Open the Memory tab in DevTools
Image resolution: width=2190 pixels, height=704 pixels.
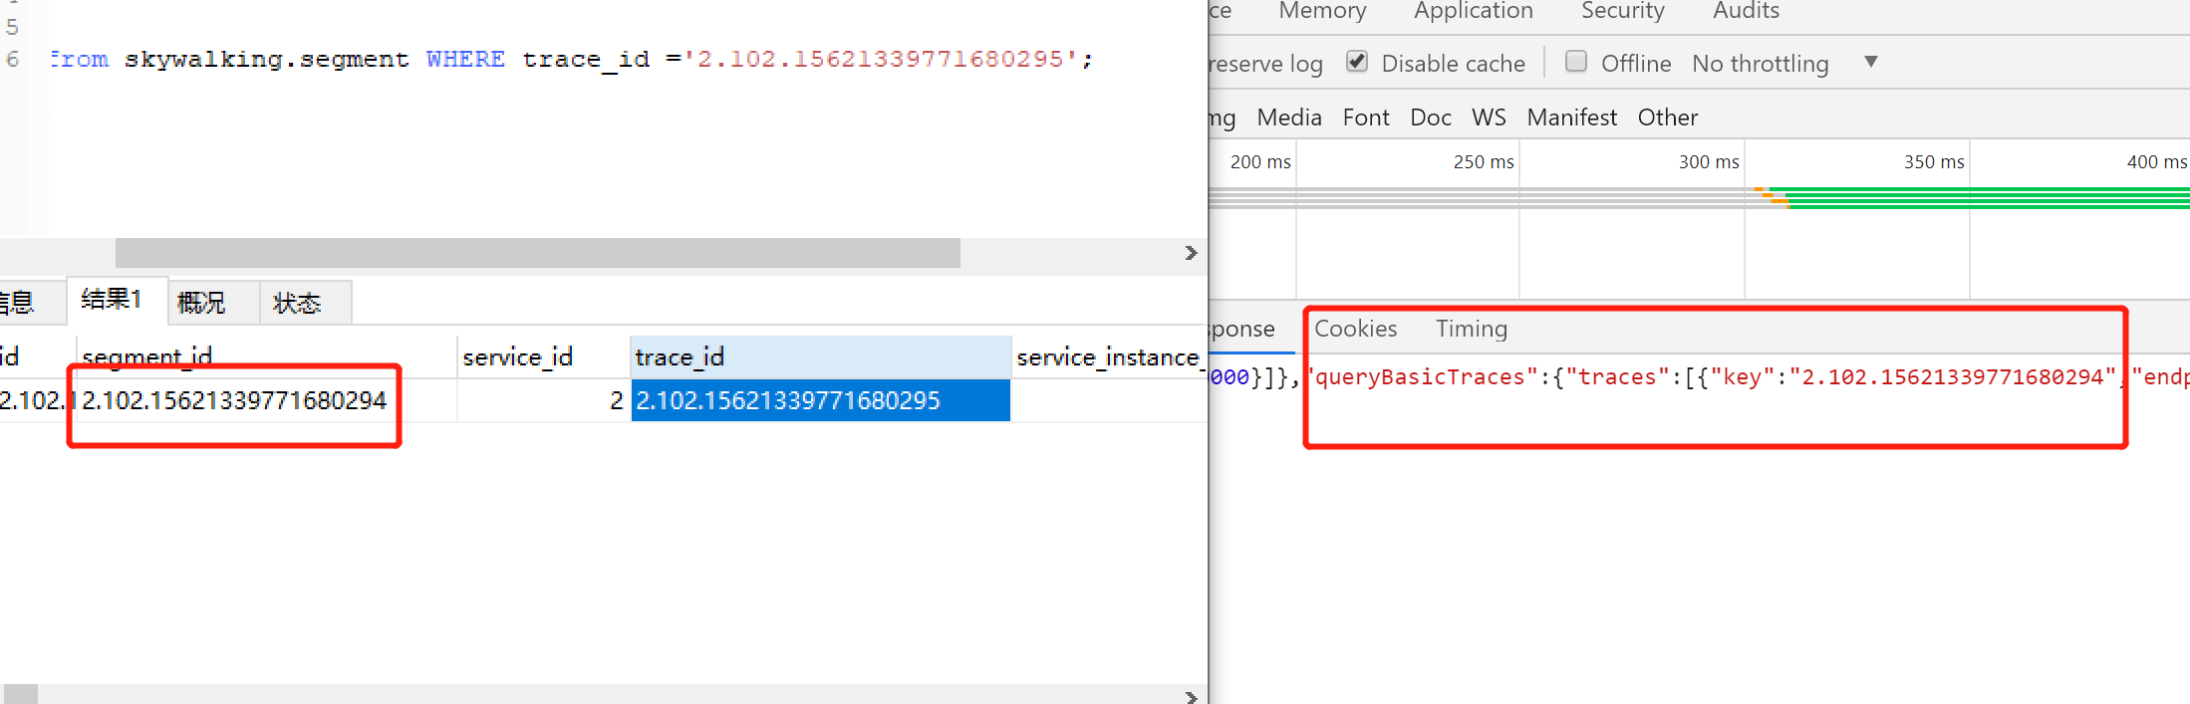[1322, 11]
